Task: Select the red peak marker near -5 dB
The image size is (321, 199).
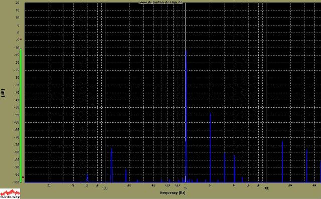Action: [x=21, y=39]
